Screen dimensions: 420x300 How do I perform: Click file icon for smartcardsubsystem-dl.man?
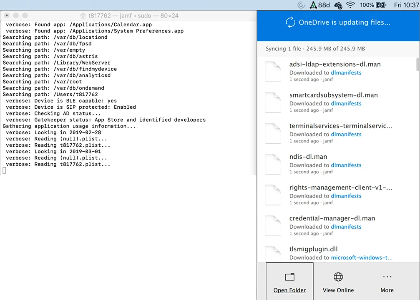pyautogui.click(x=273, y=102)
